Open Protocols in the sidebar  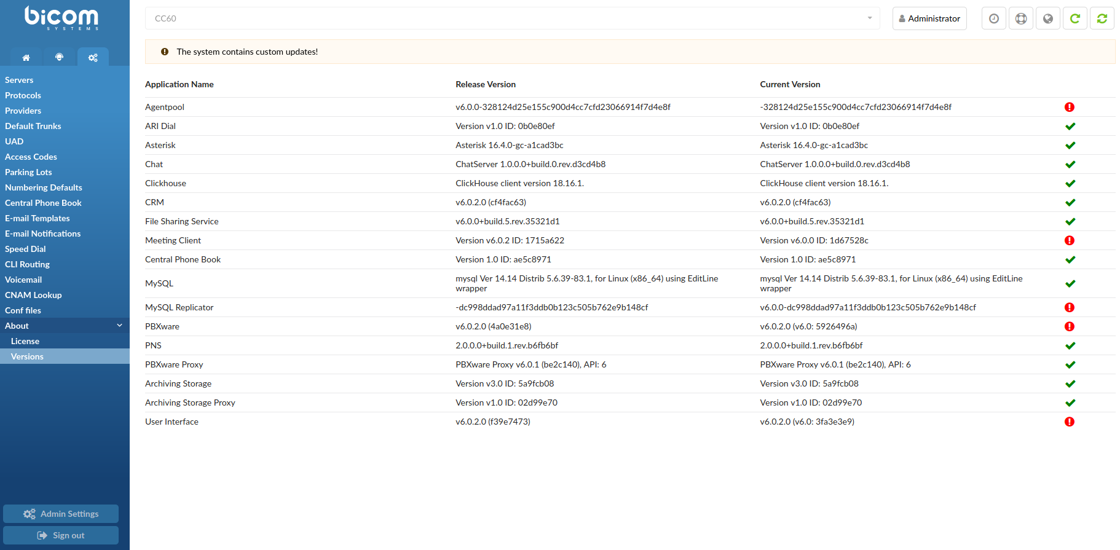pos(23,95)
